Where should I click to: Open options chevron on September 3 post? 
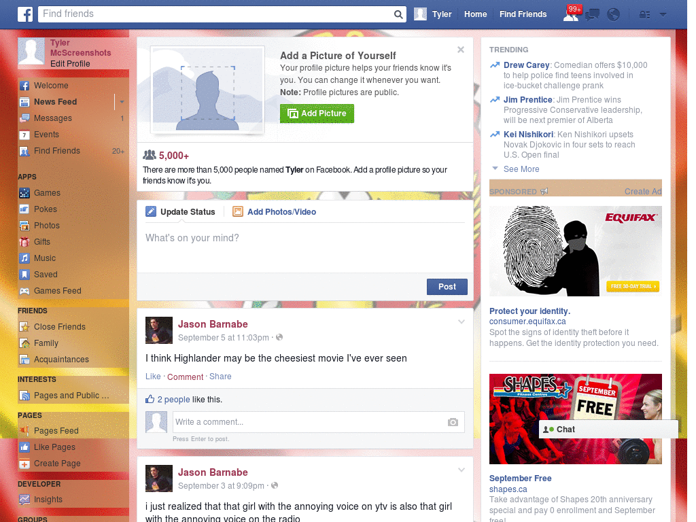[x=462, y=470]
